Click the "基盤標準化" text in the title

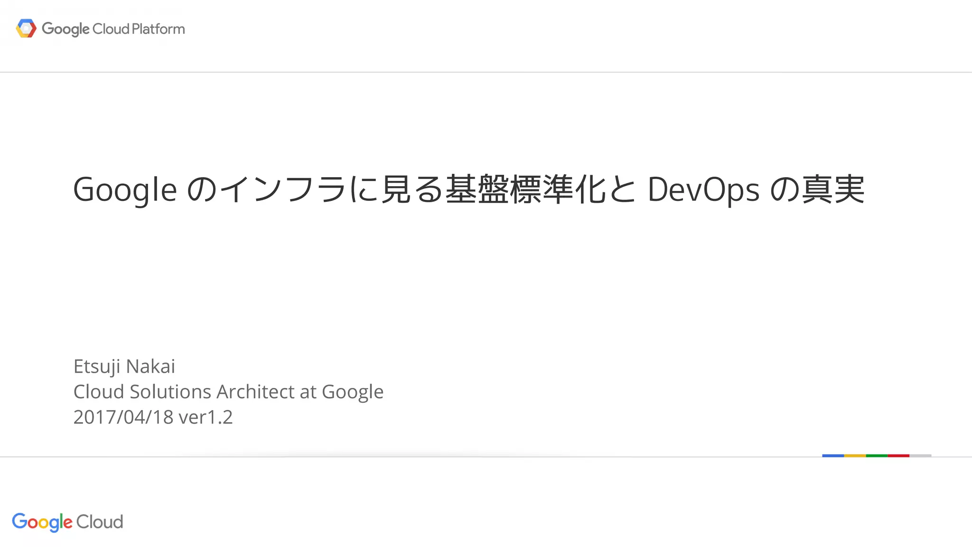pyautogui.click(x=525, y=190)
